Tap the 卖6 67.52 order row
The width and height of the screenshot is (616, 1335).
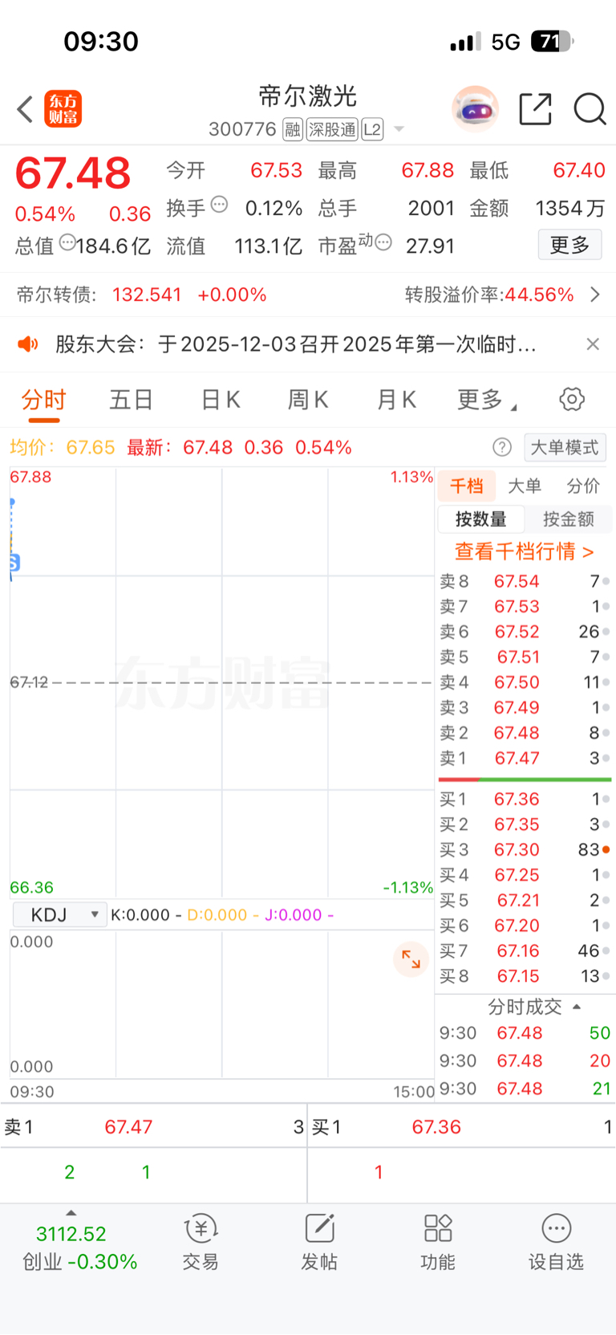[525, 632]
